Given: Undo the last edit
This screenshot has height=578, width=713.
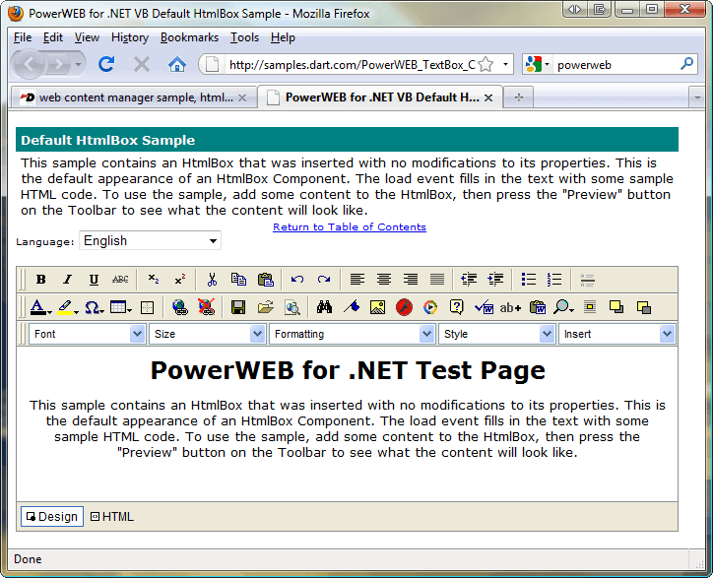Looking at the screenshot, I should [297, 280].
